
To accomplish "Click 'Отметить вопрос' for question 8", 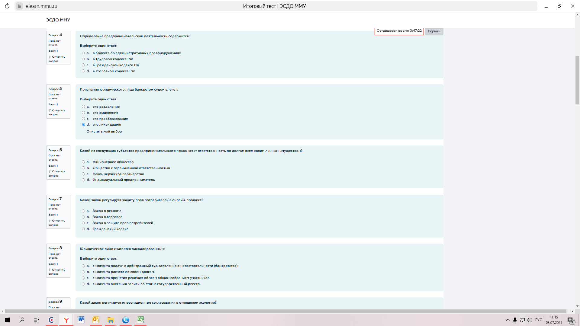I will tap(57, 272).
